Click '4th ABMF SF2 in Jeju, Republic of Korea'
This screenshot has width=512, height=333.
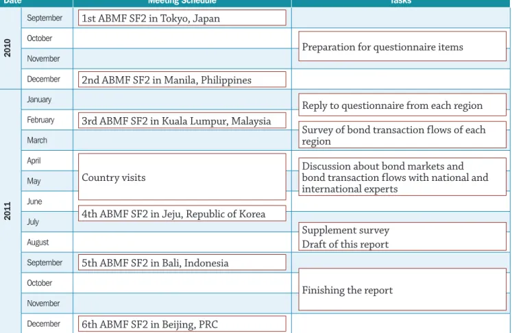click(x=182, y=213)
